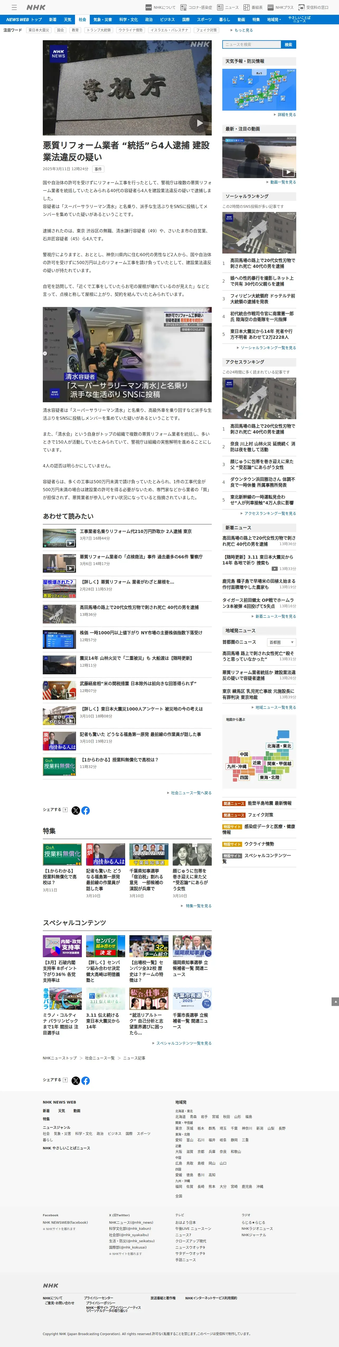Click the ニュースを検索 input field

[252, 44]
